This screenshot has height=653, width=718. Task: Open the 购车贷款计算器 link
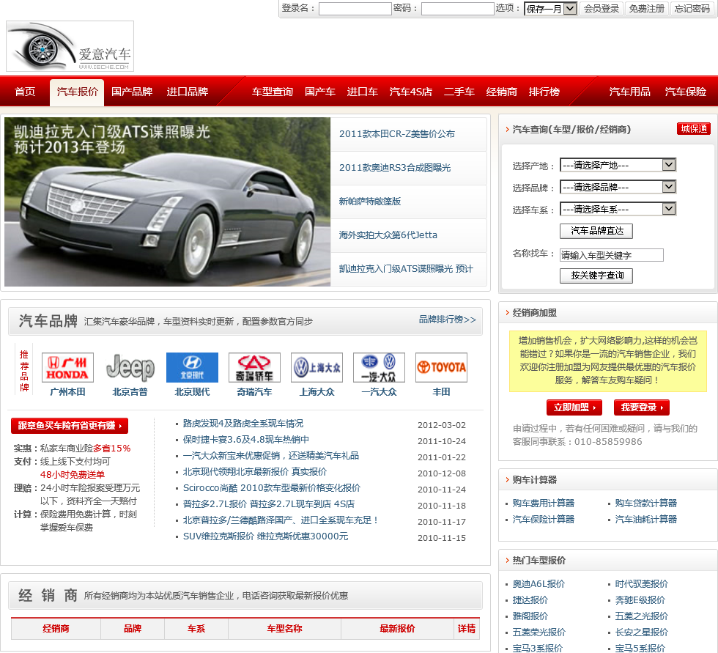(645, 503)
